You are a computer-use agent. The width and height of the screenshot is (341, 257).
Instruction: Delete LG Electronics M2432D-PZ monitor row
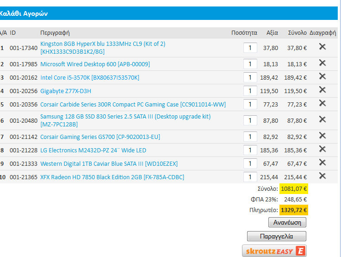(x=322, y=149)
